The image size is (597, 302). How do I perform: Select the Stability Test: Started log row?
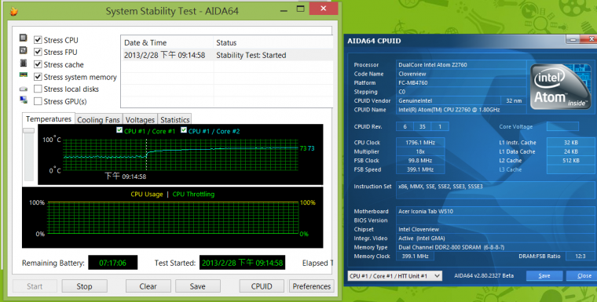click(227, 55)
